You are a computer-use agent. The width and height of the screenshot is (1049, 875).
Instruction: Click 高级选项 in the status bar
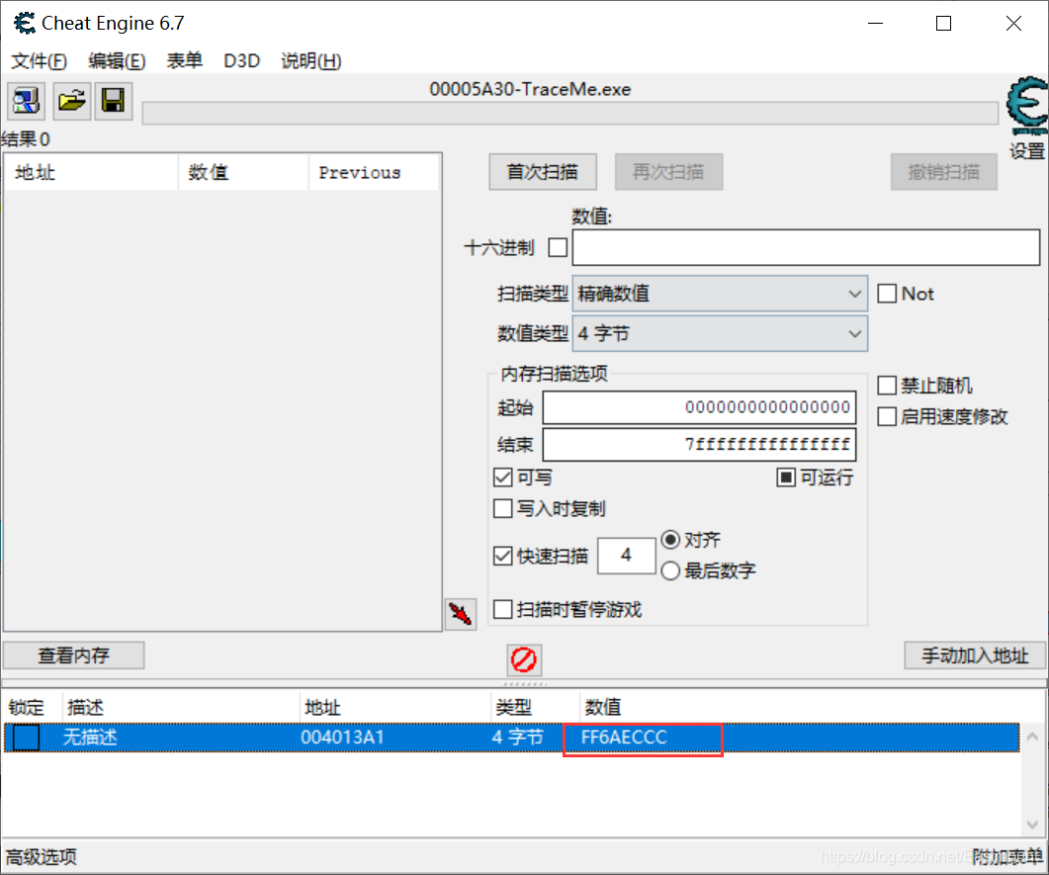tap(41, 857)
